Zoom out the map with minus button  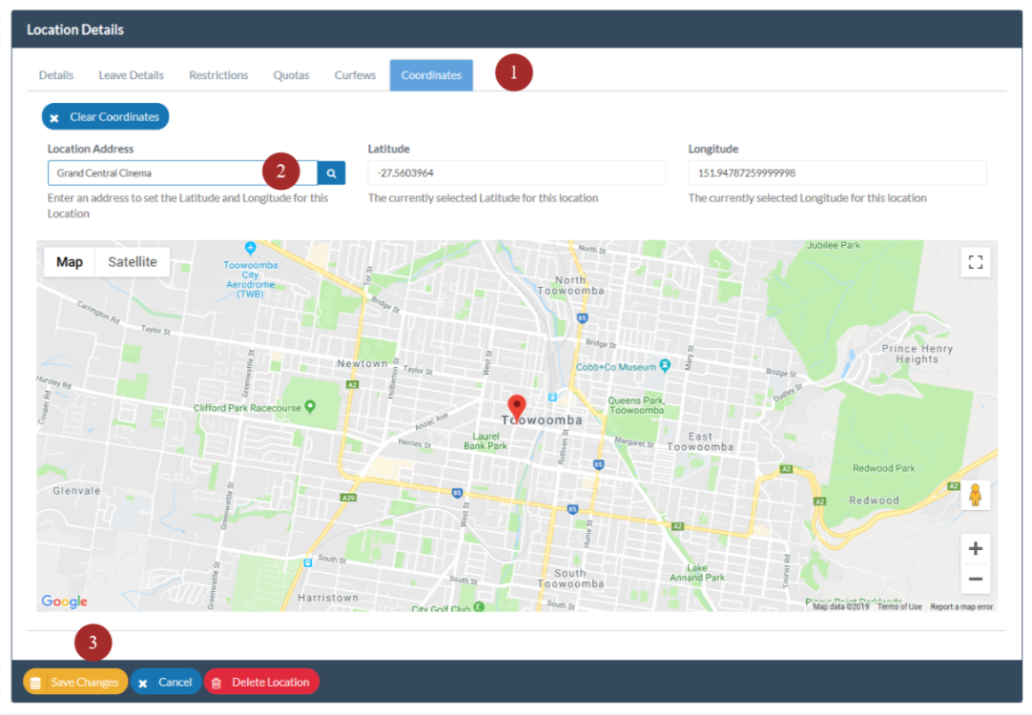point(976,579)
